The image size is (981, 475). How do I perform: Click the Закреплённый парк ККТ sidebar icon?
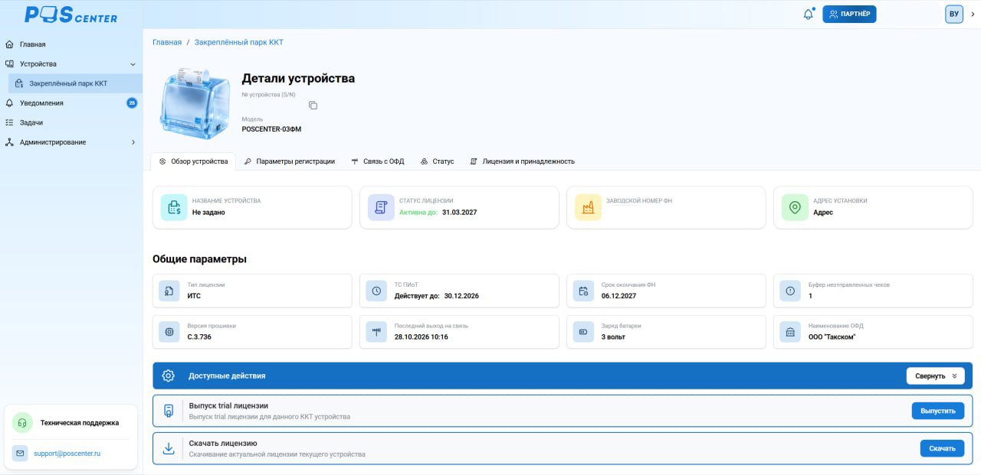point(19,83)
